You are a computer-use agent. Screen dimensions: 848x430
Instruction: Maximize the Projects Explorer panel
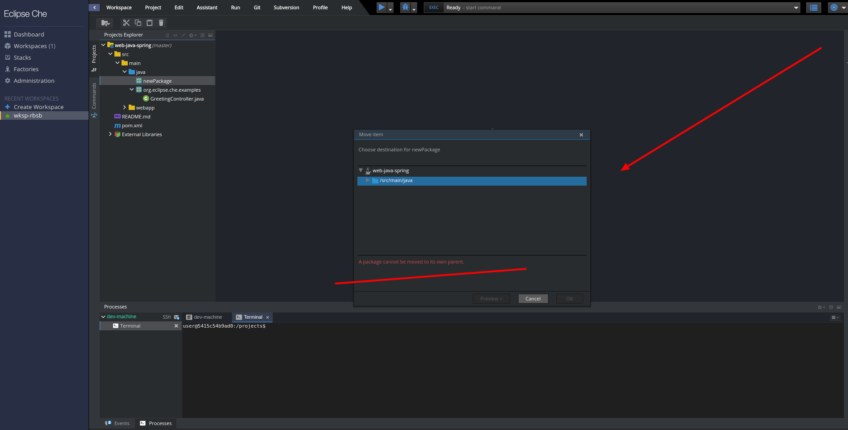coord(210,35)
